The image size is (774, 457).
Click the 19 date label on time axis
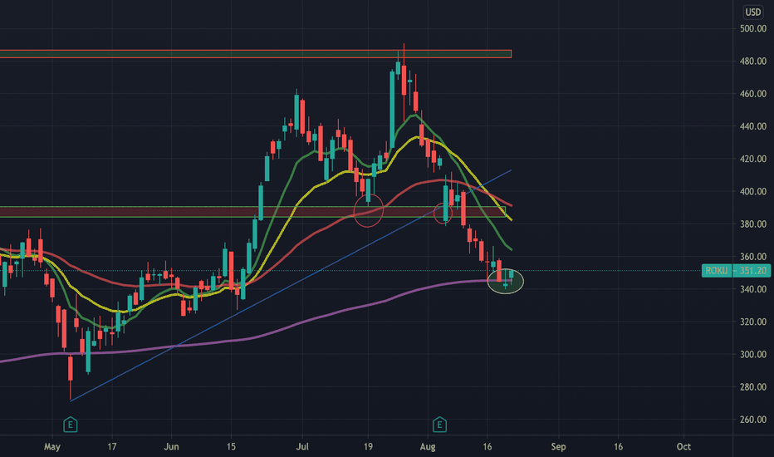pos(368,447)
